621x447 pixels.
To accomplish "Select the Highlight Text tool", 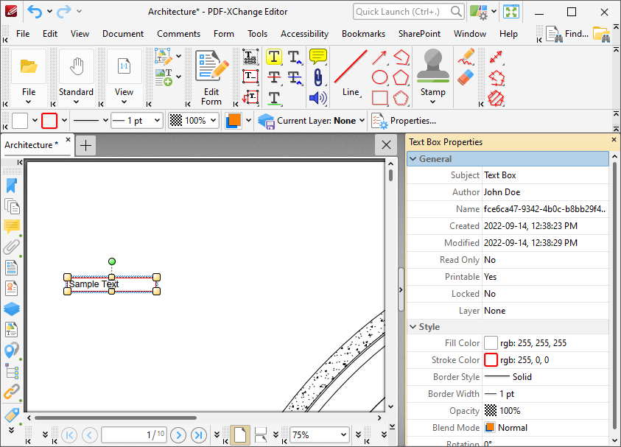I will [x=275, y=57].
